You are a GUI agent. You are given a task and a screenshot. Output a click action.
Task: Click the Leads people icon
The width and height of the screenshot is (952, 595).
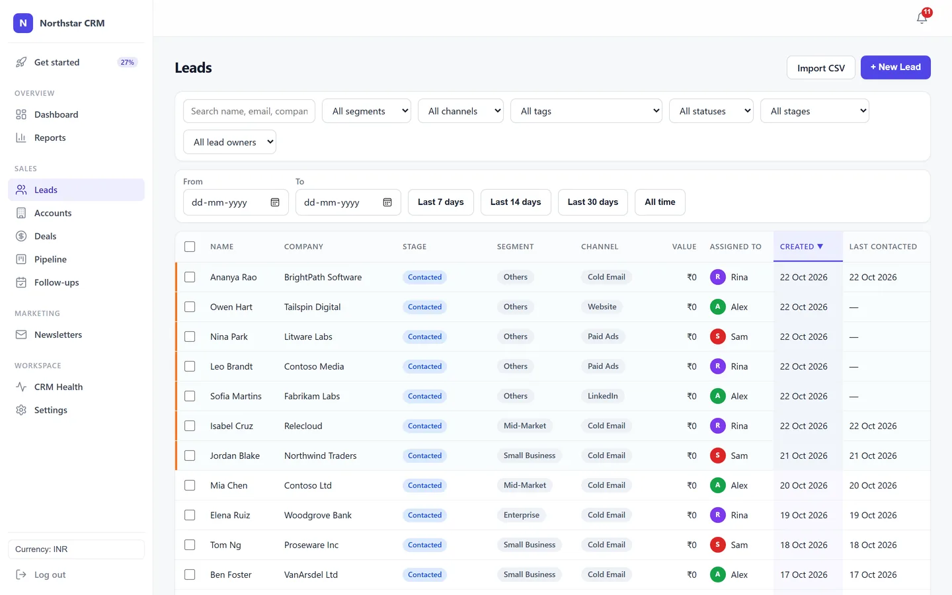pos(21,190)
